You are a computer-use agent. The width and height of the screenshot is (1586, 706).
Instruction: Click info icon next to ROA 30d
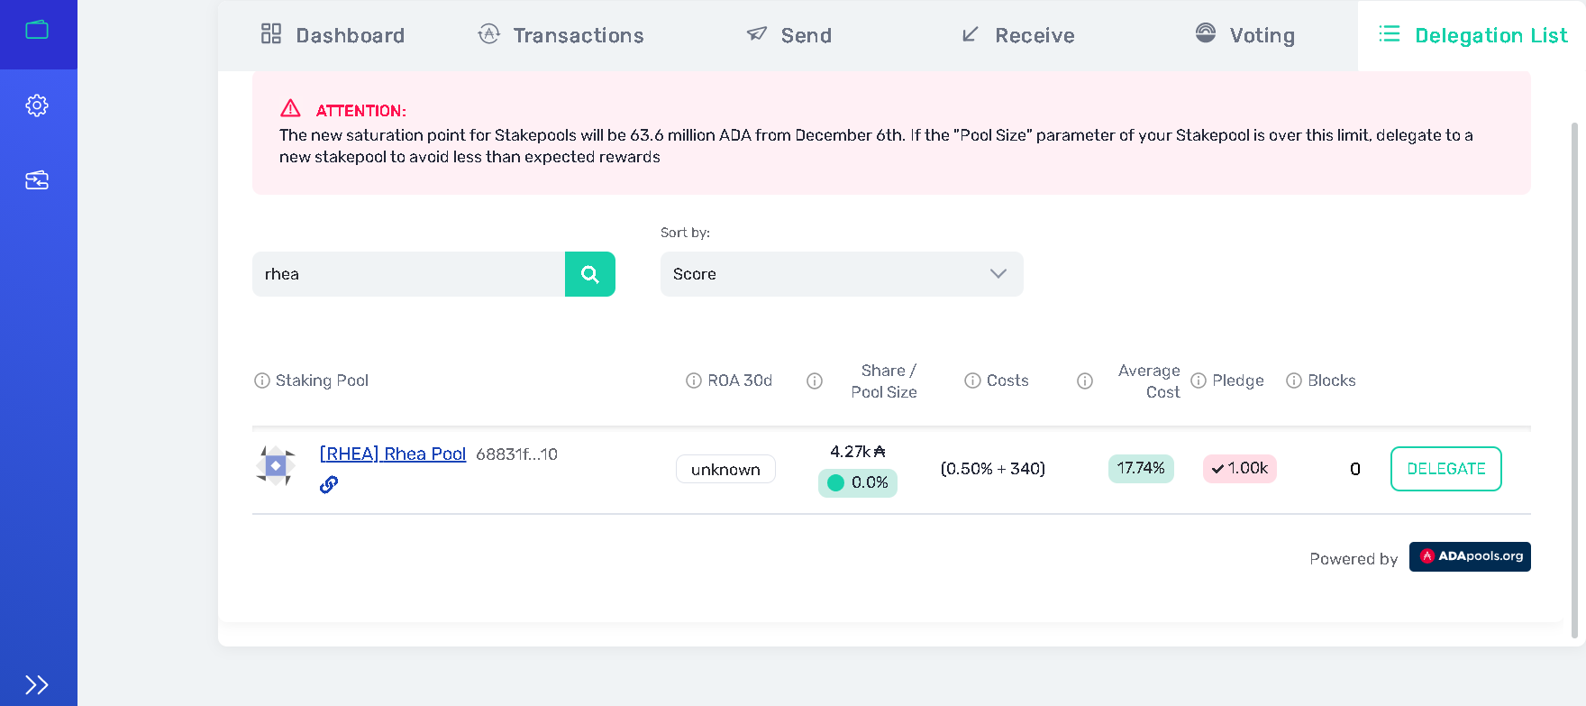tap(694, 381)
